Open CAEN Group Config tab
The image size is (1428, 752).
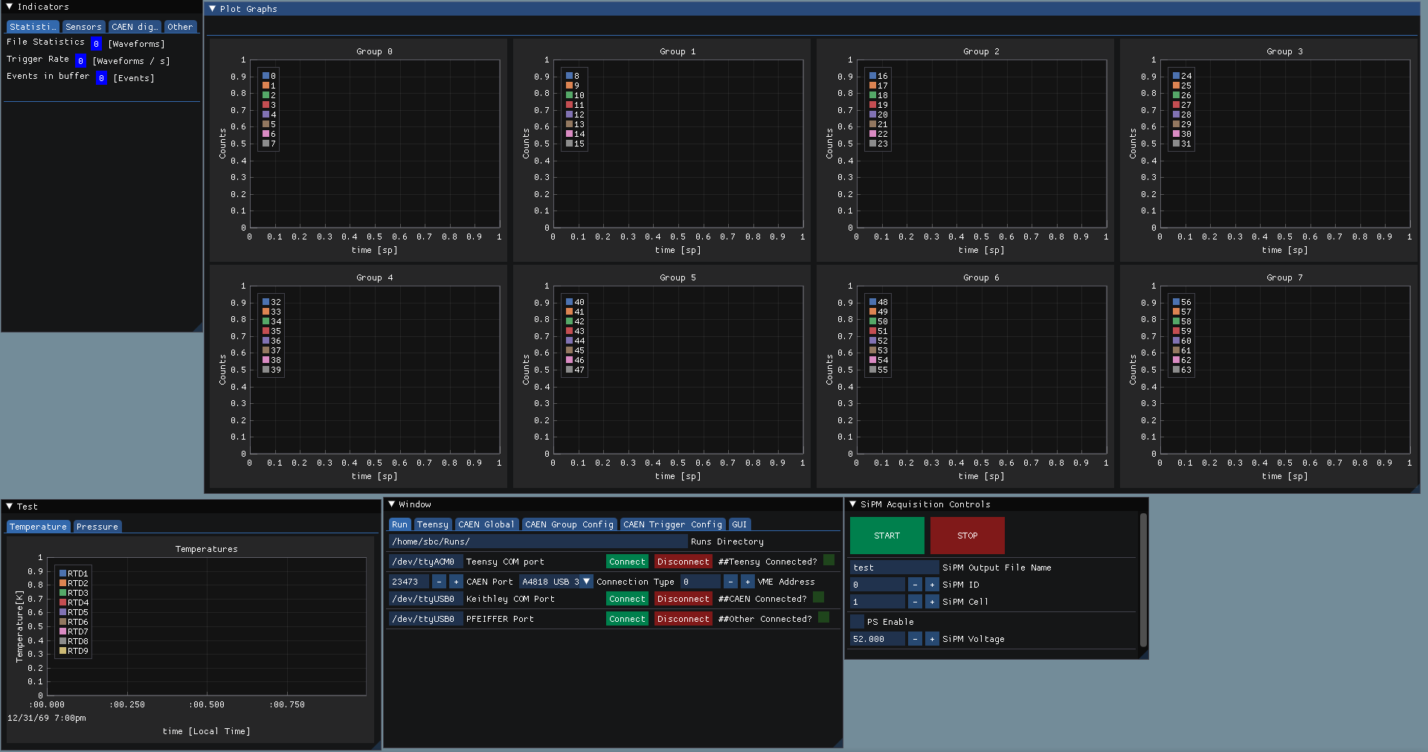click(570, 524)
